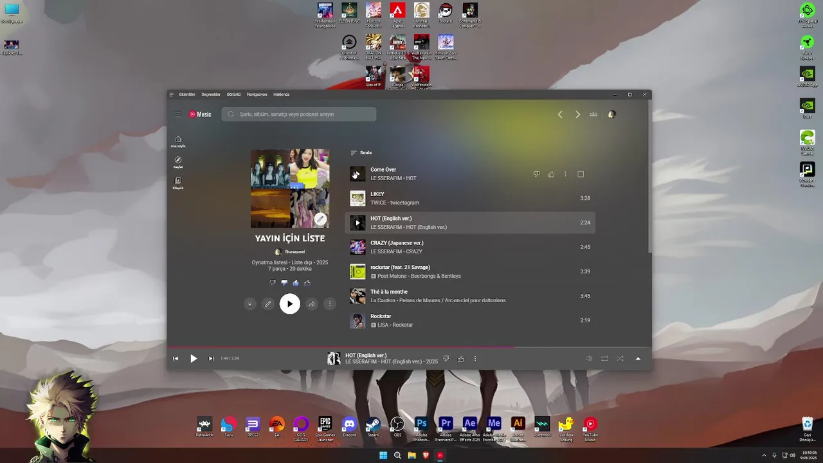Open Rockstar by LISA
This screenshot has height=463, width=823.
pyautogui.click(x=470, y=321)
